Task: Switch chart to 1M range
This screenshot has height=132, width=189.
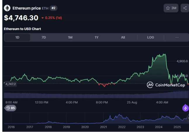Action: point(70,37)
